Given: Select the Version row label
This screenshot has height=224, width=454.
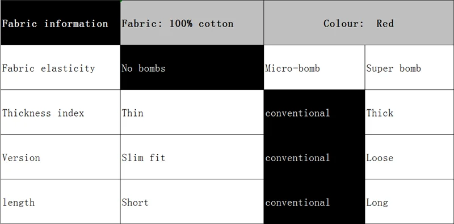Looking at the screenshot, I should tap(60, 157).
